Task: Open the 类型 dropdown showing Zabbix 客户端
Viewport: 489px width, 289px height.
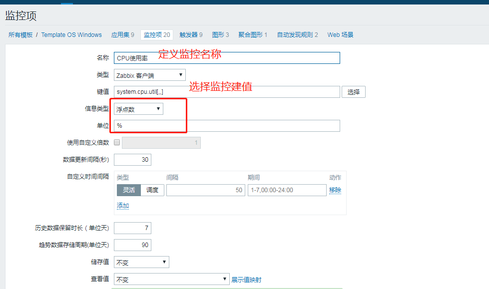Action: click(x=150, y=75)
